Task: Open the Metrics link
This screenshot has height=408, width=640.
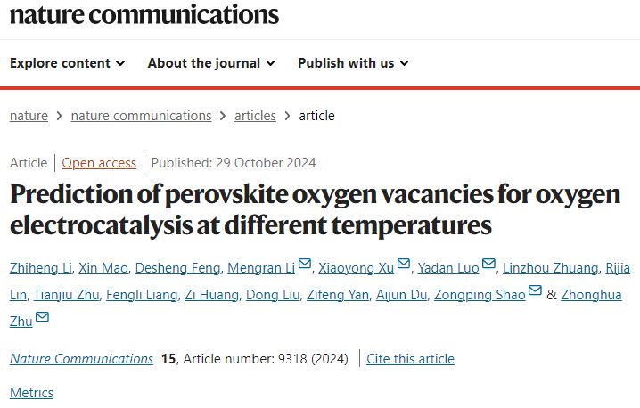Action: pyautogui.click(x=31, y=393)
